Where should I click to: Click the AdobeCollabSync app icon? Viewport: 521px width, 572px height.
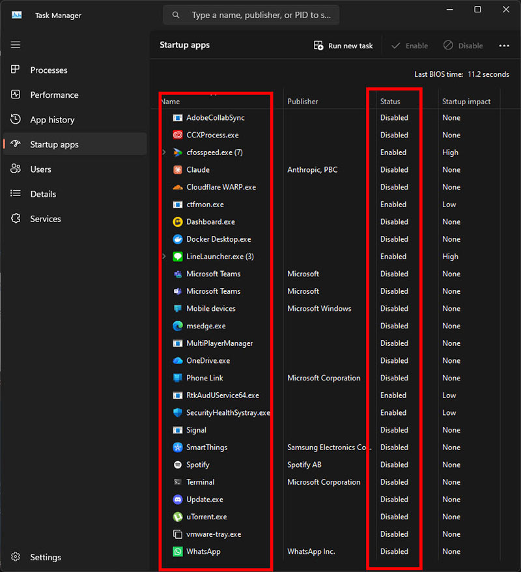178,118
